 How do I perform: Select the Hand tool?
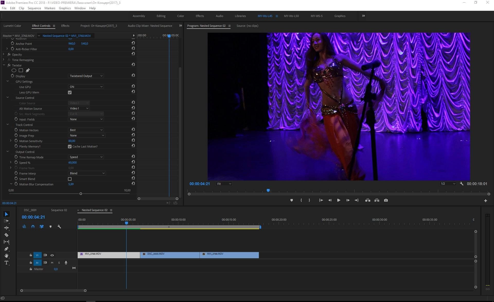tap(6, 256)
